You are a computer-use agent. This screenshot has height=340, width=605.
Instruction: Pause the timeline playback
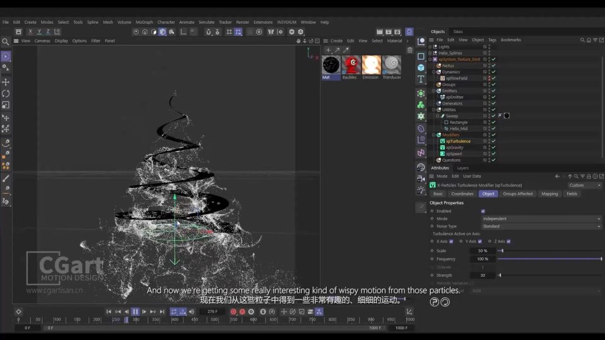point(135,312)
